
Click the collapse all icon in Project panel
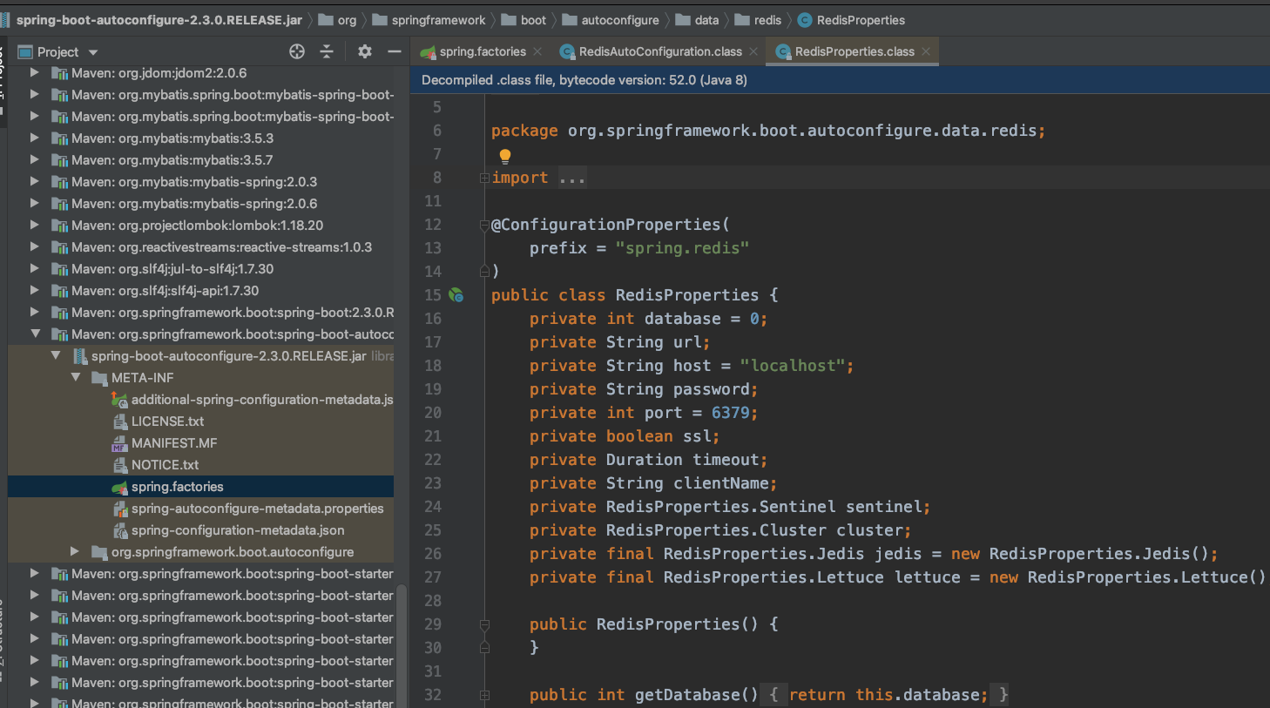pyautogui.click(x=327, y=51)
